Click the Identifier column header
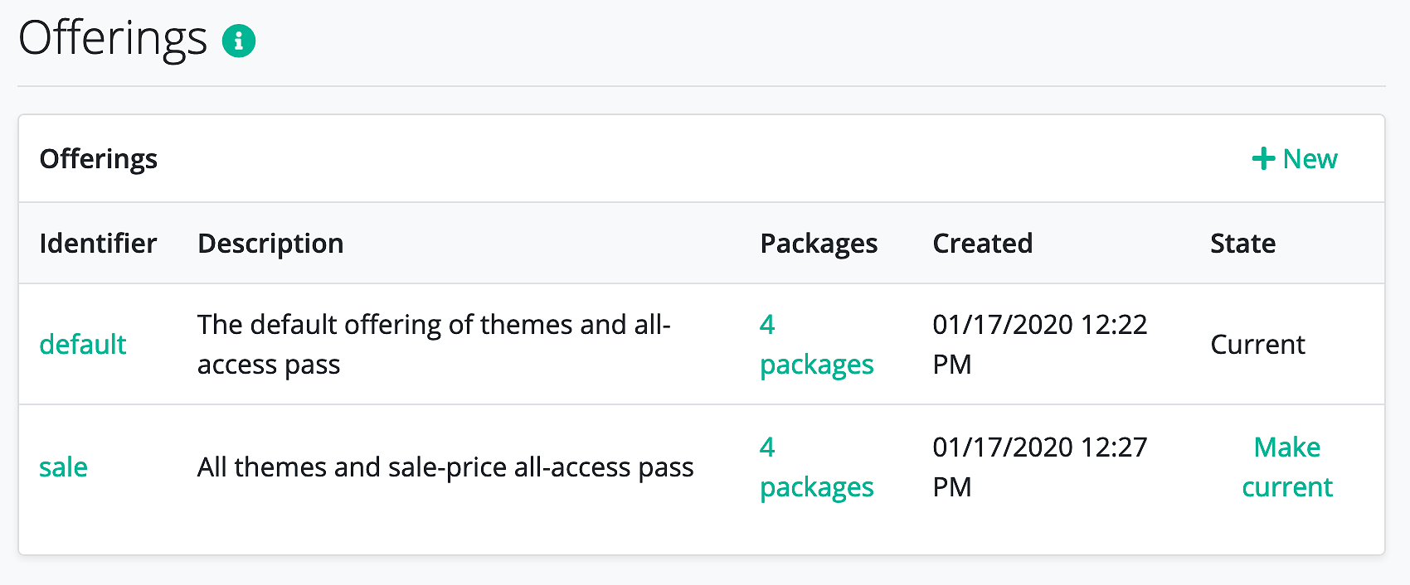Screen dimensions: 1410x585 click(98, 243)
